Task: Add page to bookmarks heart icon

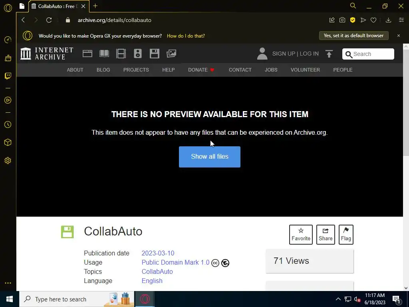Action: (x=373, y=20)
